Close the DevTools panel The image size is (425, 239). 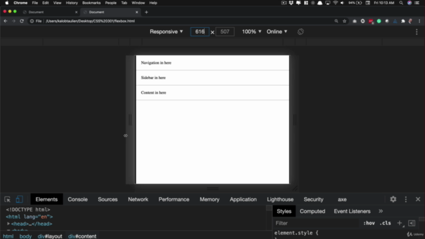[x=418, y=199]
